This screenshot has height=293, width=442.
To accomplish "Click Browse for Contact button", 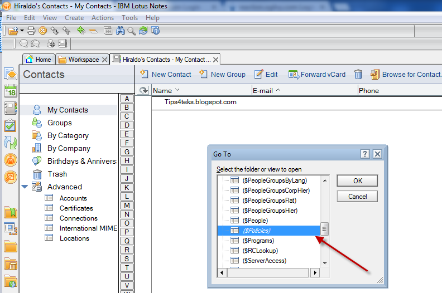I will [x=406, y=74].
